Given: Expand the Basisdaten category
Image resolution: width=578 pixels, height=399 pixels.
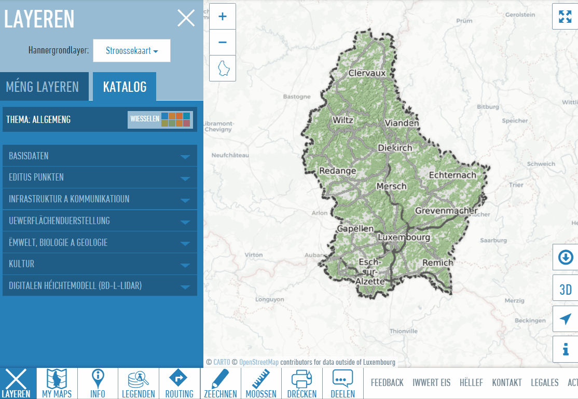Looking at the screenshot, I should (x=100, y=156).
